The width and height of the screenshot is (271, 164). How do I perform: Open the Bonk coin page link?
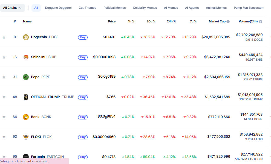[x=41, y=117]
